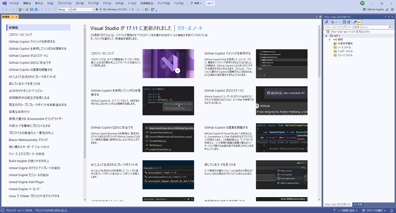Click the Show All Files icon in Solution Explorer

(x=348, y=23)
